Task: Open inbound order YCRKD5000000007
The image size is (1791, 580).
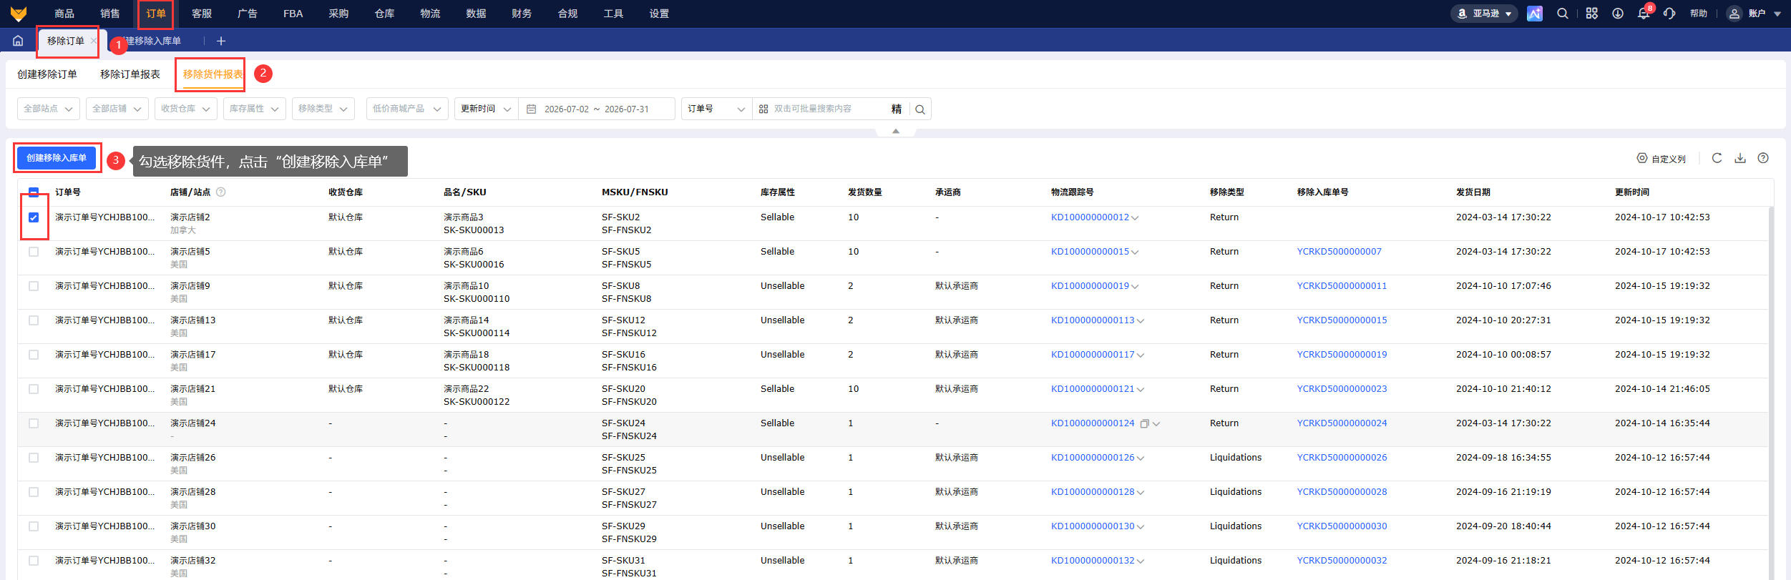Action: click(1339, 252)
